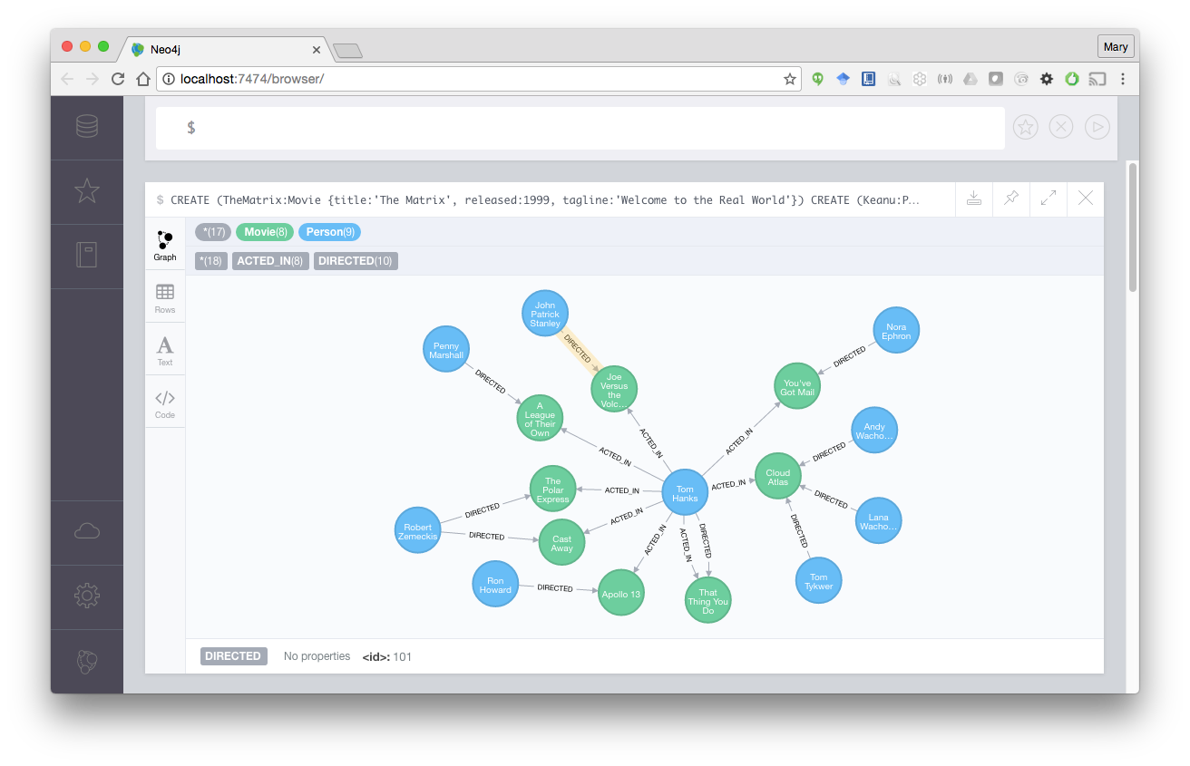Close the Neo4j browser tab
The width and height of the screenshot is (1190, 766).
pyautogui.click(x=317, y=50)
